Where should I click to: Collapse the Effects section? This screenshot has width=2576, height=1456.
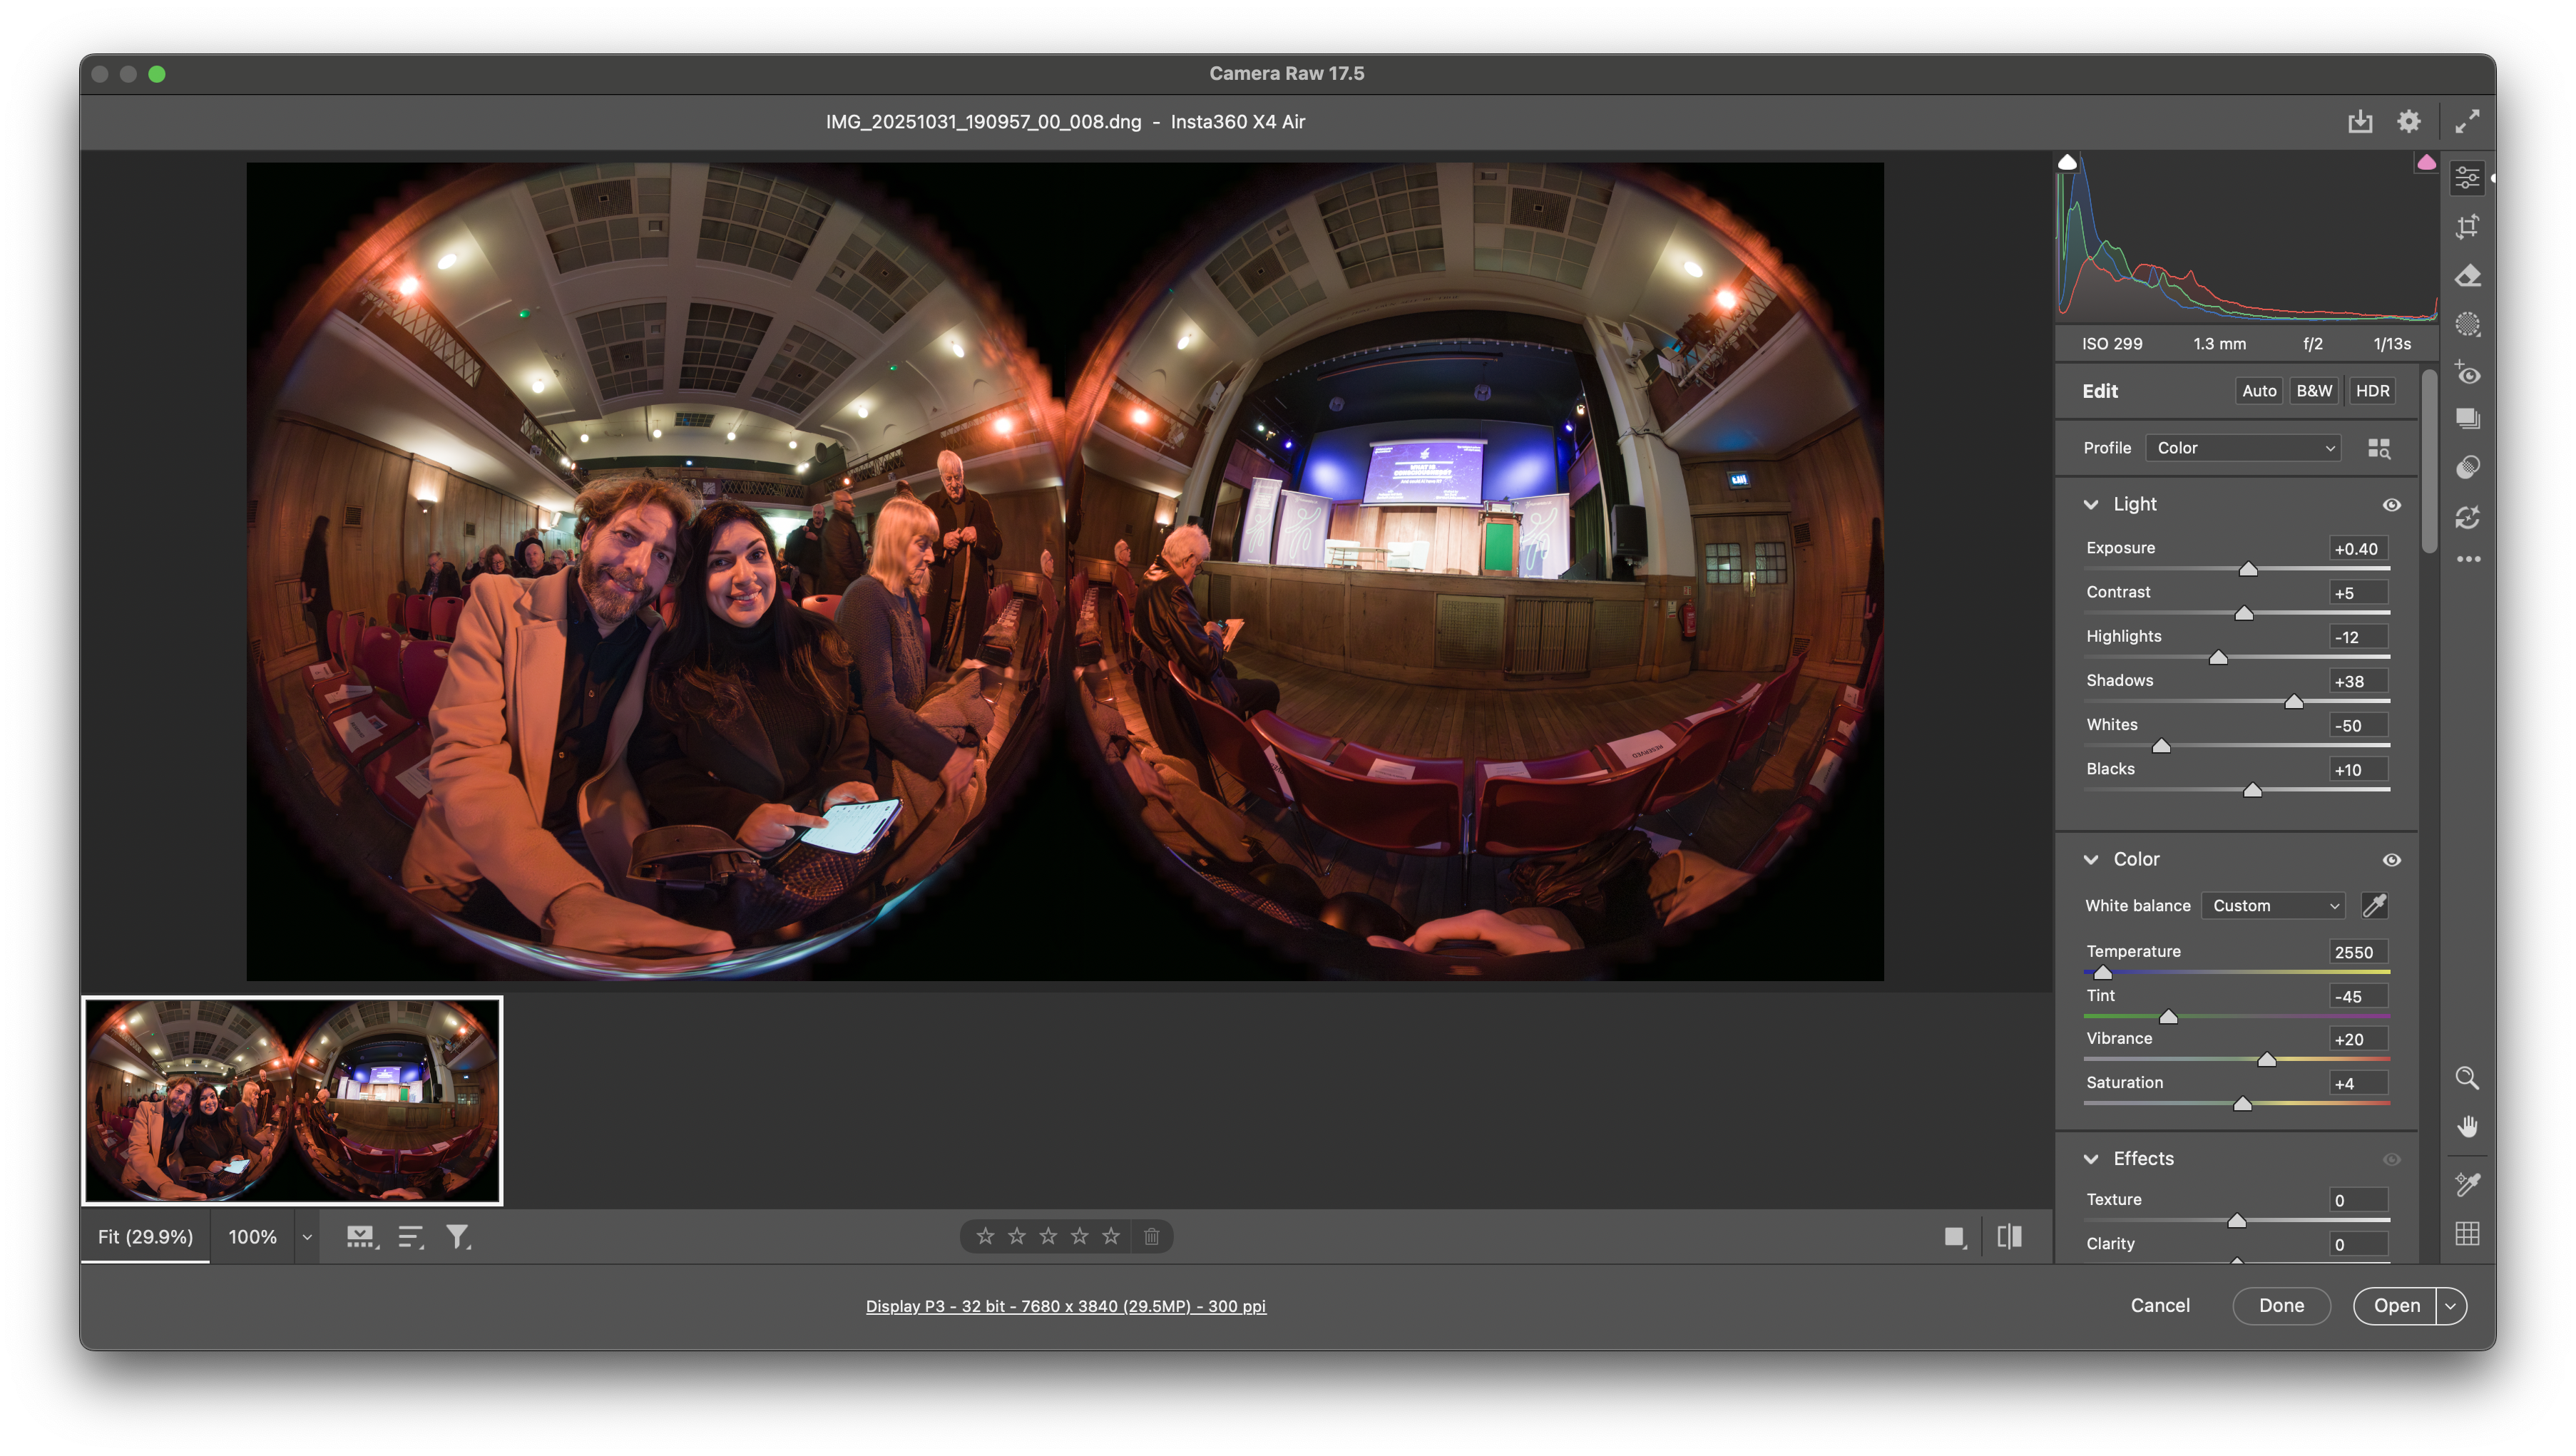click(2091, 1159)
